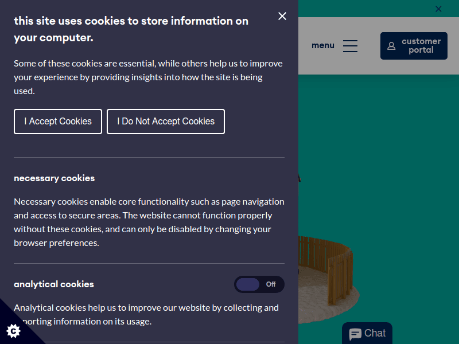459x344 pixels.
Task: Dismiss the top teal banner
Action: 438,9
